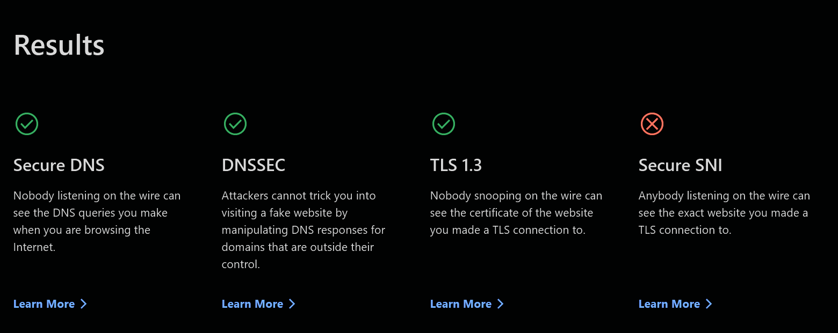
Task: Click the chevron arrow after TLS 1.3 Learn More
Action: tap(500, 304)
